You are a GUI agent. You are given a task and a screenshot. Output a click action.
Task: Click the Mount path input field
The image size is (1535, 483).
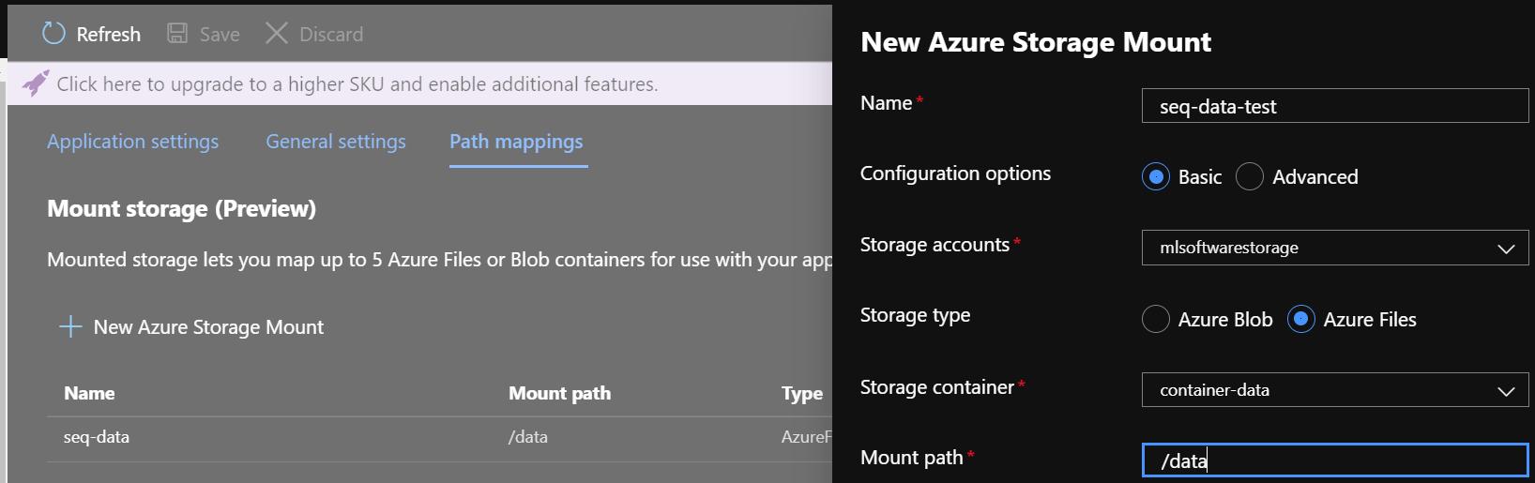(x=1335, y=460)
